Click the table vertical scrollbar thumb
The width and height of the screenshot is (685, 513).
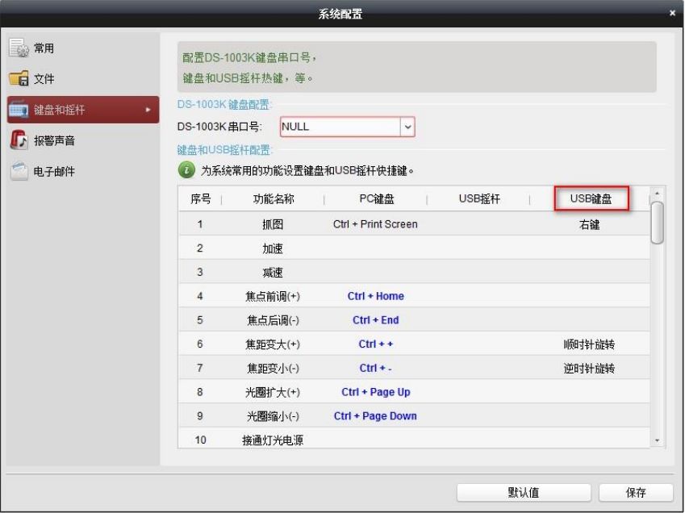657,223
